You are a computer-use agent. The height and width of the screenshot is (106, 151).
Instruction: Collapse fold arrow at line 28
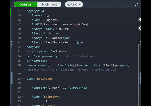[x=22, y=79]
